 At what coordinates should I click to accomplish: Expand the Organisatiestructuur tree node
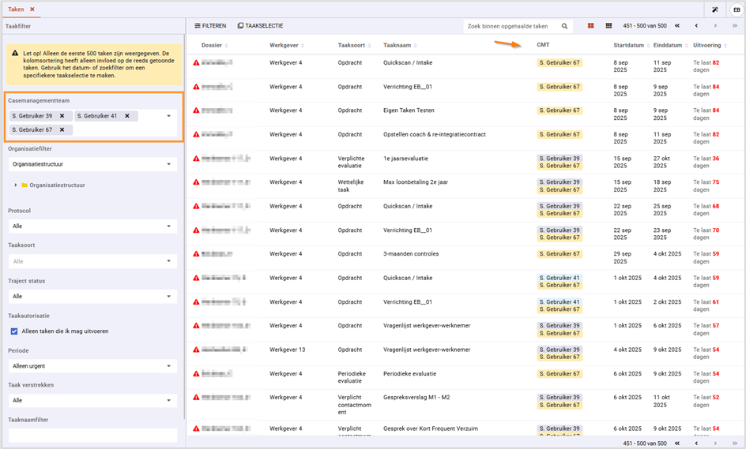pos(16,185)
